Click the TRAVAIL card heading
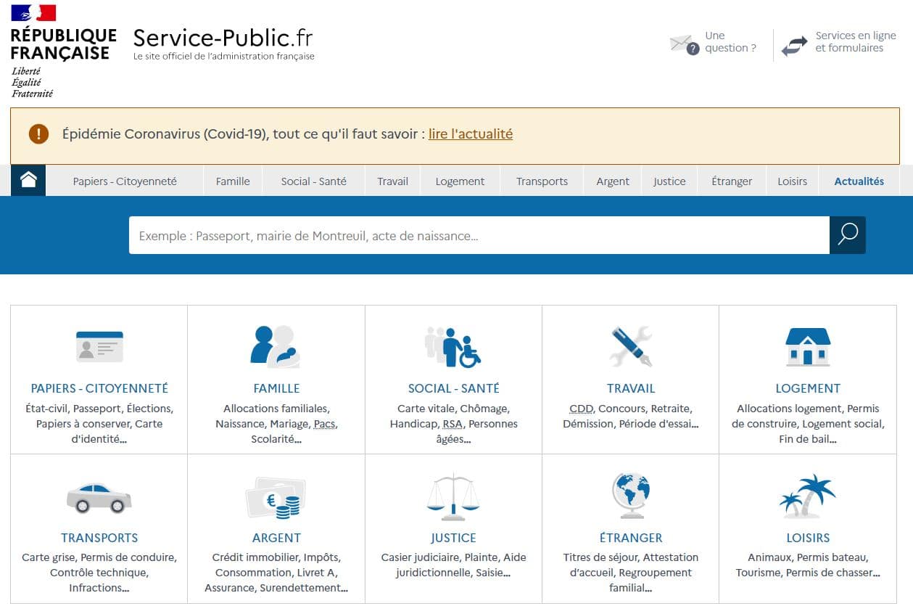913x614 pixels. point(631,388)
